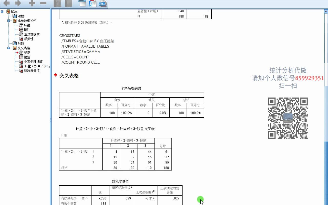Select the 对称度量值 table icon in outline

pyautogui.click(x=21, y=71)
